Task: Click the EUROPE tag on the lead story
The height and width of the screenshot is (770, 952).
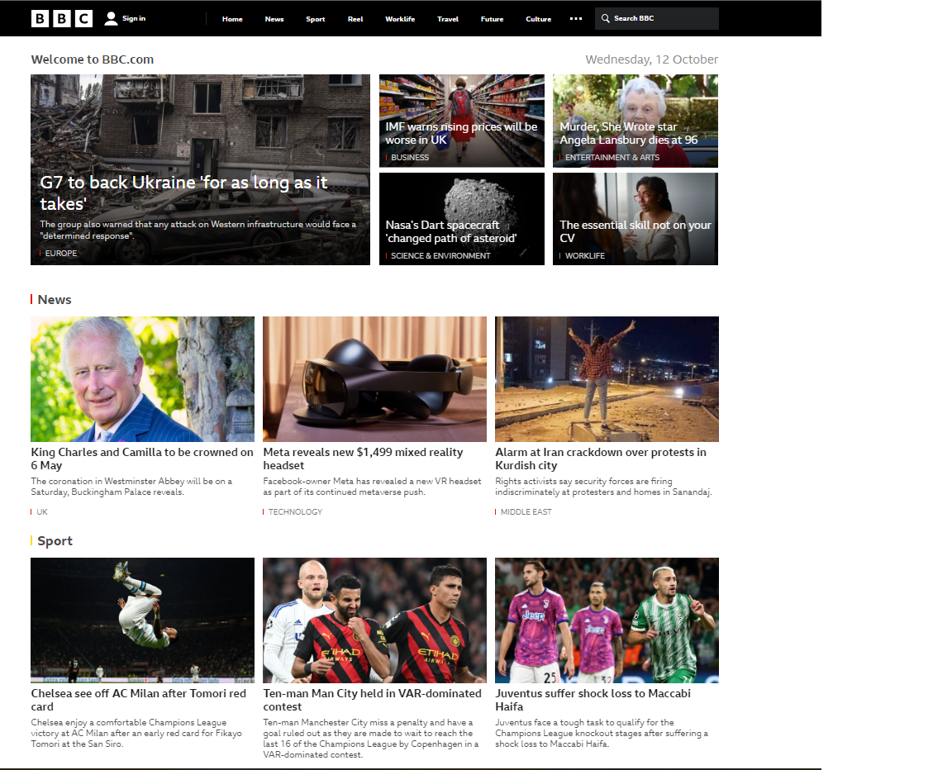Action: (60, 253)
